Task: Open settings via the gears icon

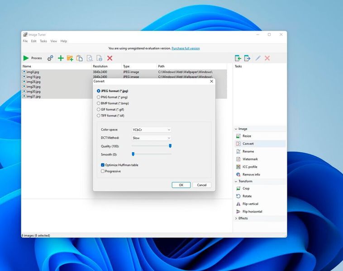Action: click(50, 58)
